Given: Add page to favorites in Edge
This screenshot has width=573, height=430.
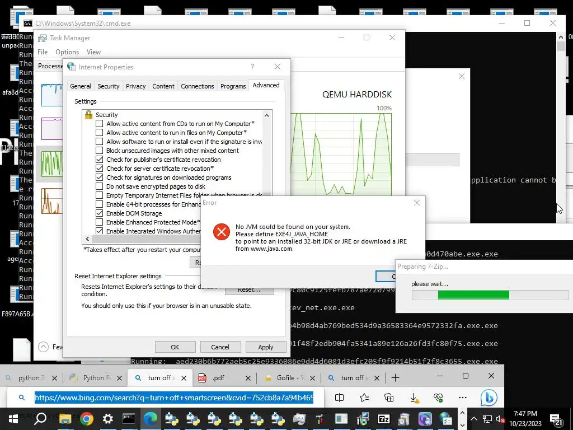Looking at the screenshot, I should [x=364, y=398].
